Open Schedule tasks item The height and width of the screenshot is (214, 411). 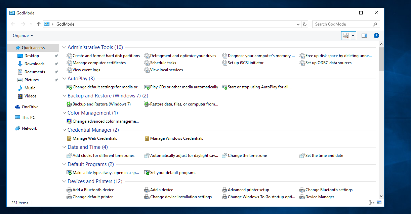click(x=160, y=63)
